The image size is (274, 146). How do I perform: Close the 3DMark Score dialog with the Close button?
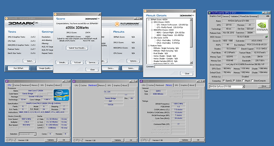[x=92, y=70]
